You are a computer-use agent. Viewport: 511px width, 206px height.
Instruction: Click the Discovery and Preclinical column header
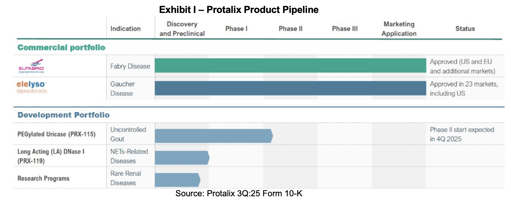(182, 29)
